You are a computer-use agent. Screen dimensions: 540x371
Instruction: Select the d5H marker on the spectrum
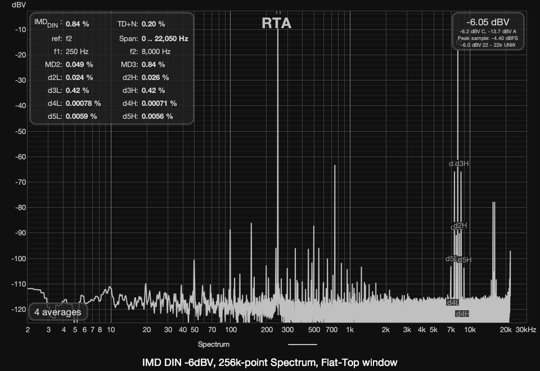click(465, 260)
